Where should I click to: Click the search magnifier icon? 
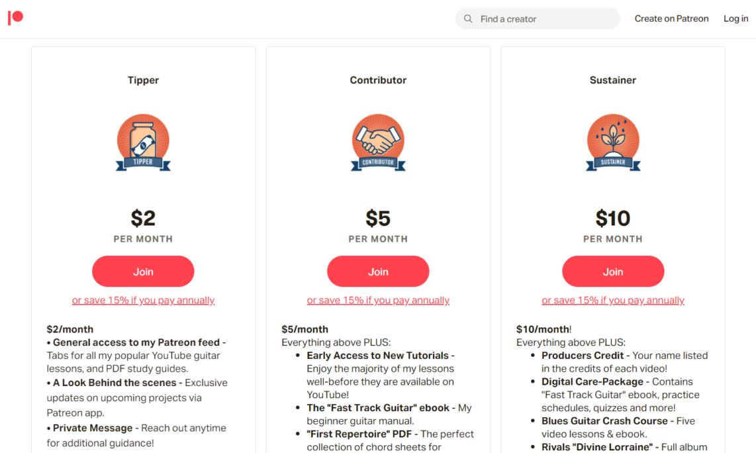(x=468, y=18)
